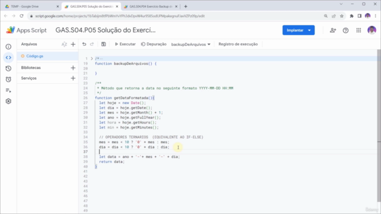Open the Implantar dropdown arrow
The height and width of the screenshot is (214, 381).
(x=310, y=30)
